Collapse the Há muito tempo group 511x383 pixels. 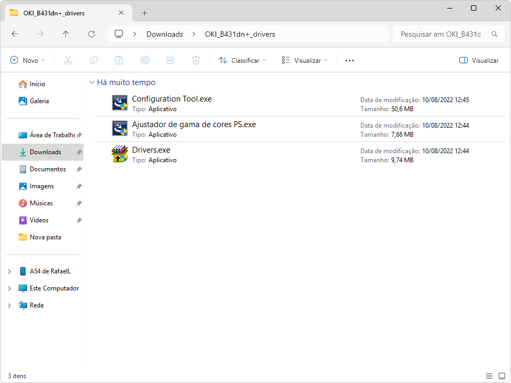92,82
